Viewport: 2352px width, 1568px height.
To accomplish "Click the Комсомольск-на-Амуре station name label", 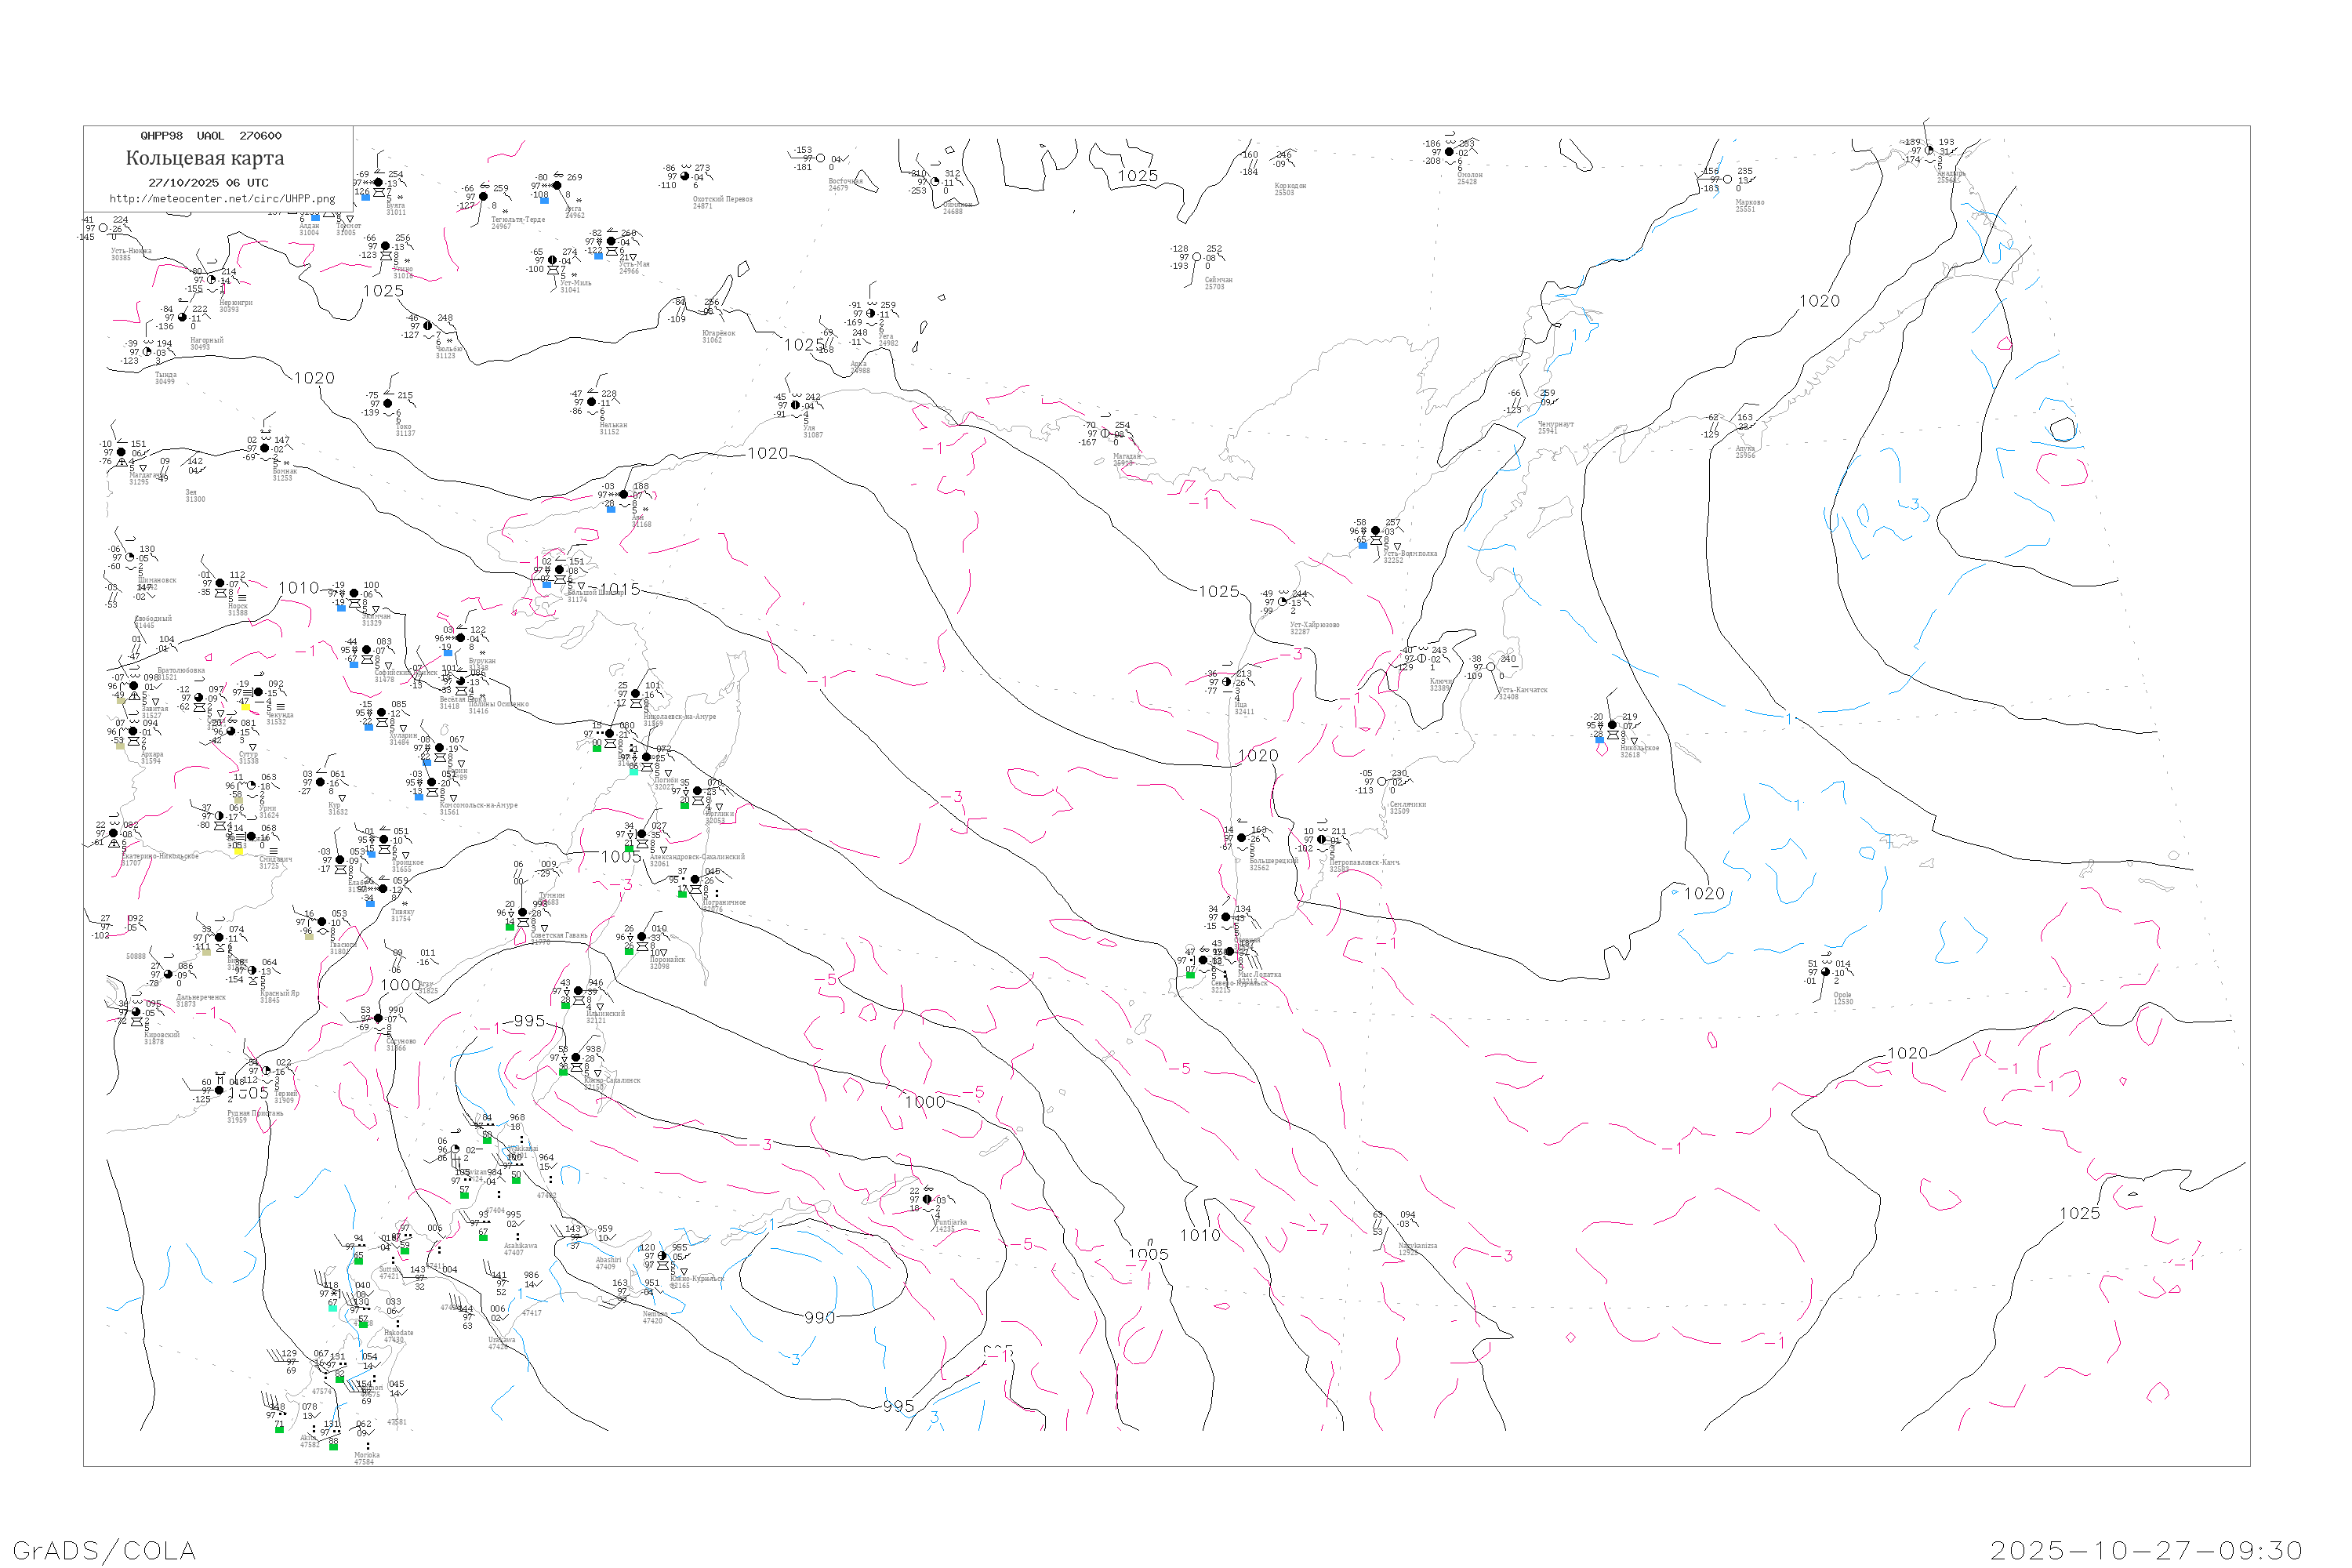I will coord(478,805).
